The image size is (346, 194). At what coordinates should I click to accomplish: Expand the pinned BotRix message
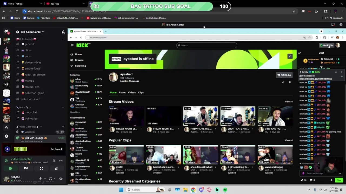click(342, 77)
